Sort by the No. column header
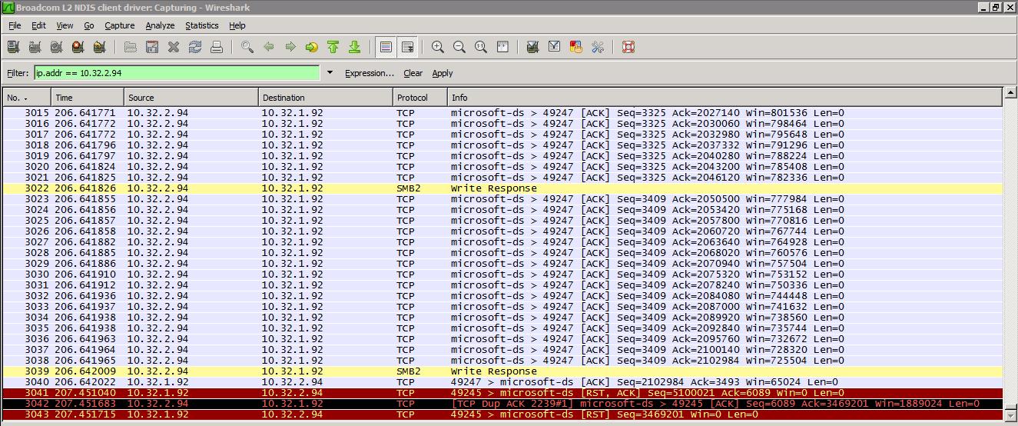The height and width of the screenshot is (426, 1018). (27, 98)
